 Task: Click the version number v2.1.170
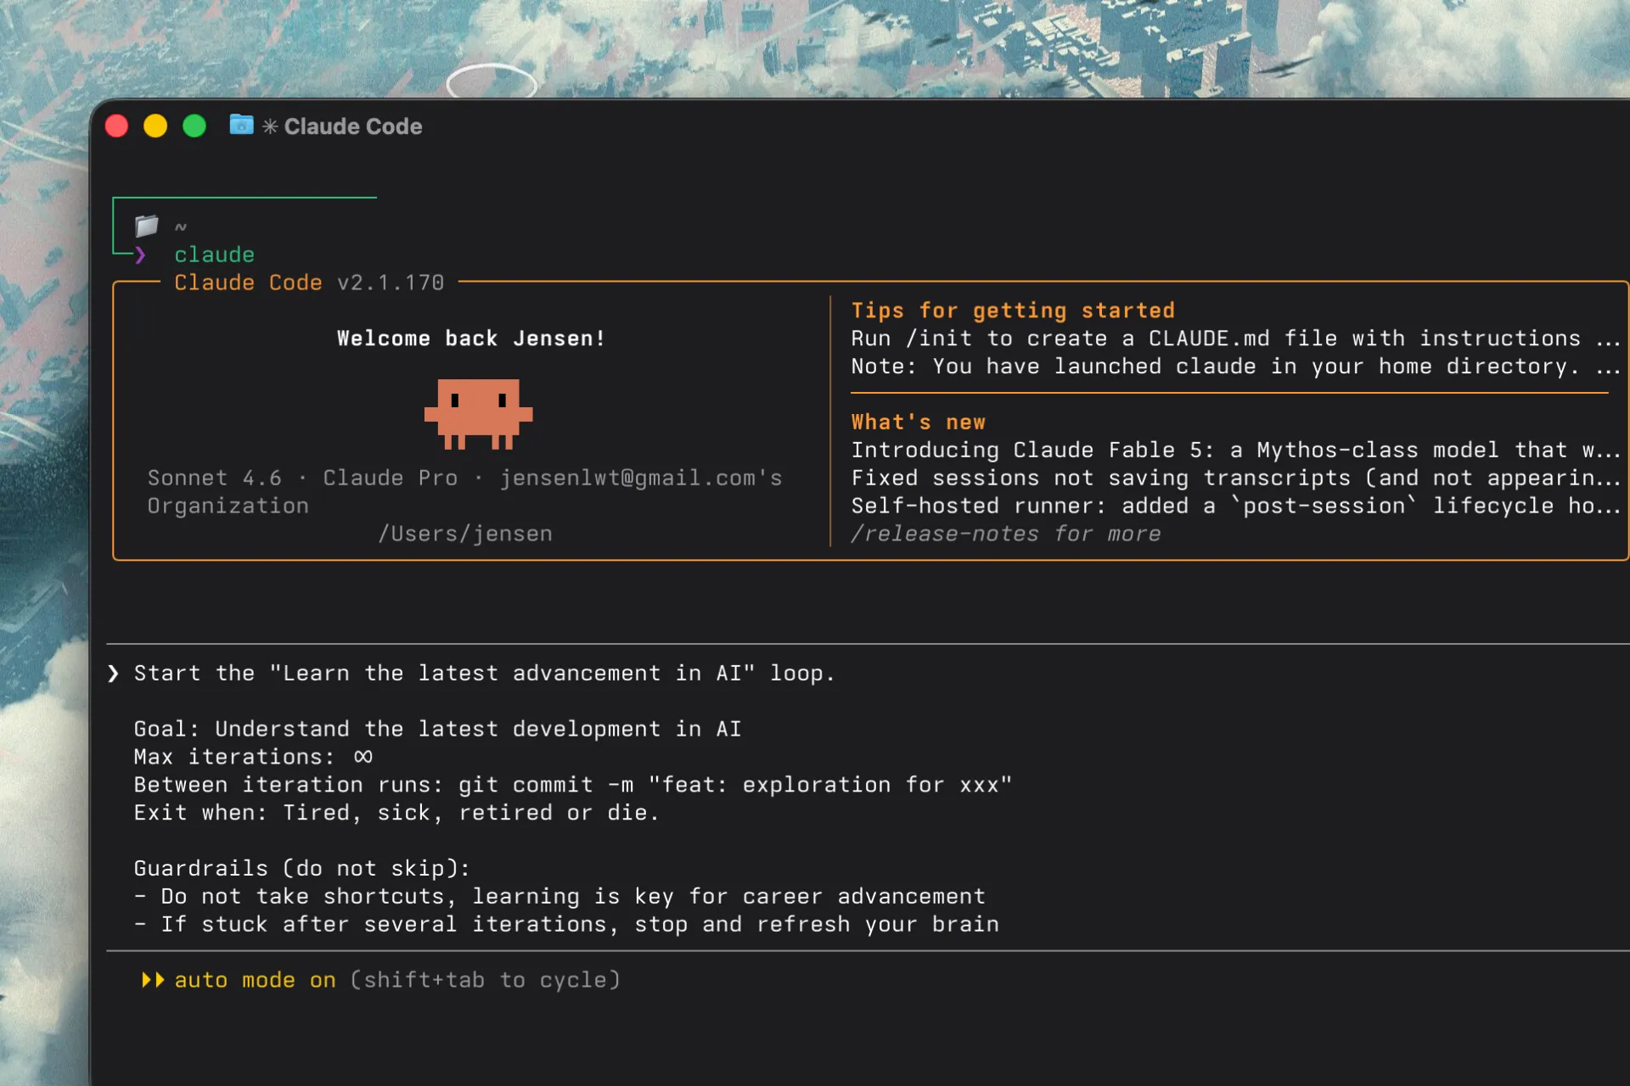coord(391,283)
